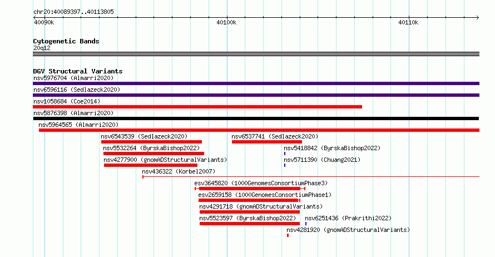Select the gray 20q12 cytogenetic band bar

coord(256,54)
